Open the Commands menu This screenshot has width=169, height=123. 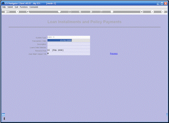[34, 7]
